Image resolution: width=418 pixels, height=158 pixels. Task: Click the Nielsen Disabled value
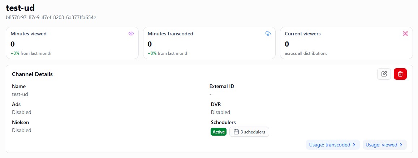(x=22, y=130)
